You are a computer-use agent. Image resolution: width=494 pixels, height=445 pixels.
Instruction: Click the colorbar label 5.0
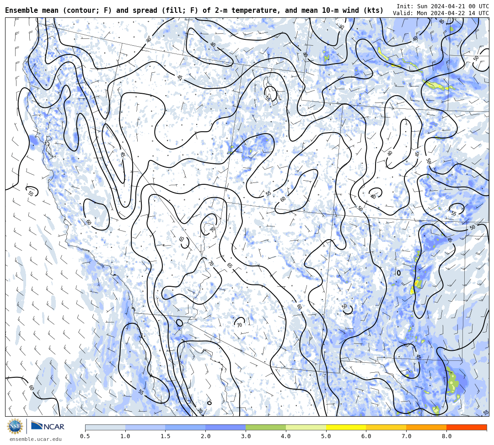click(x=326, y=436)
